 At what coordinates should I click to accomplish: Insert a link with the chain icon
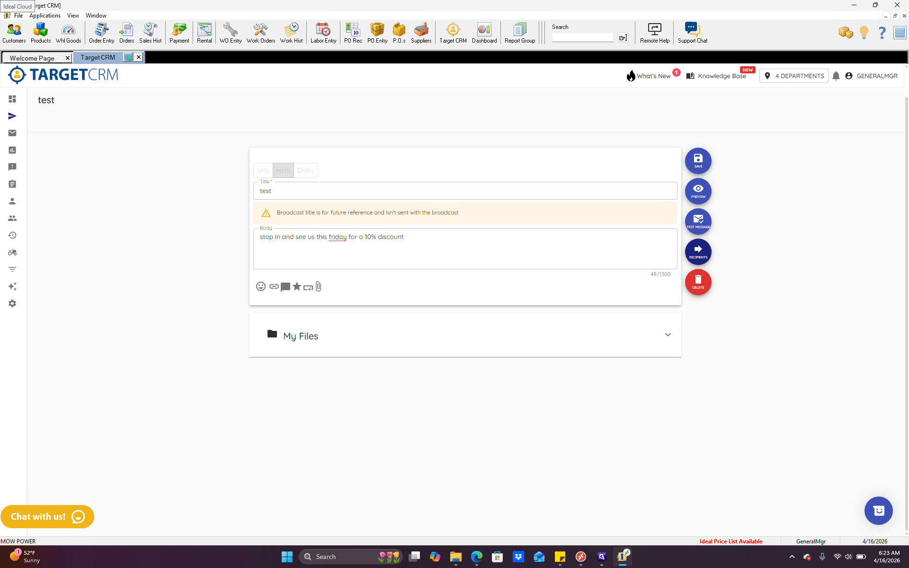(x=274, y=286)
